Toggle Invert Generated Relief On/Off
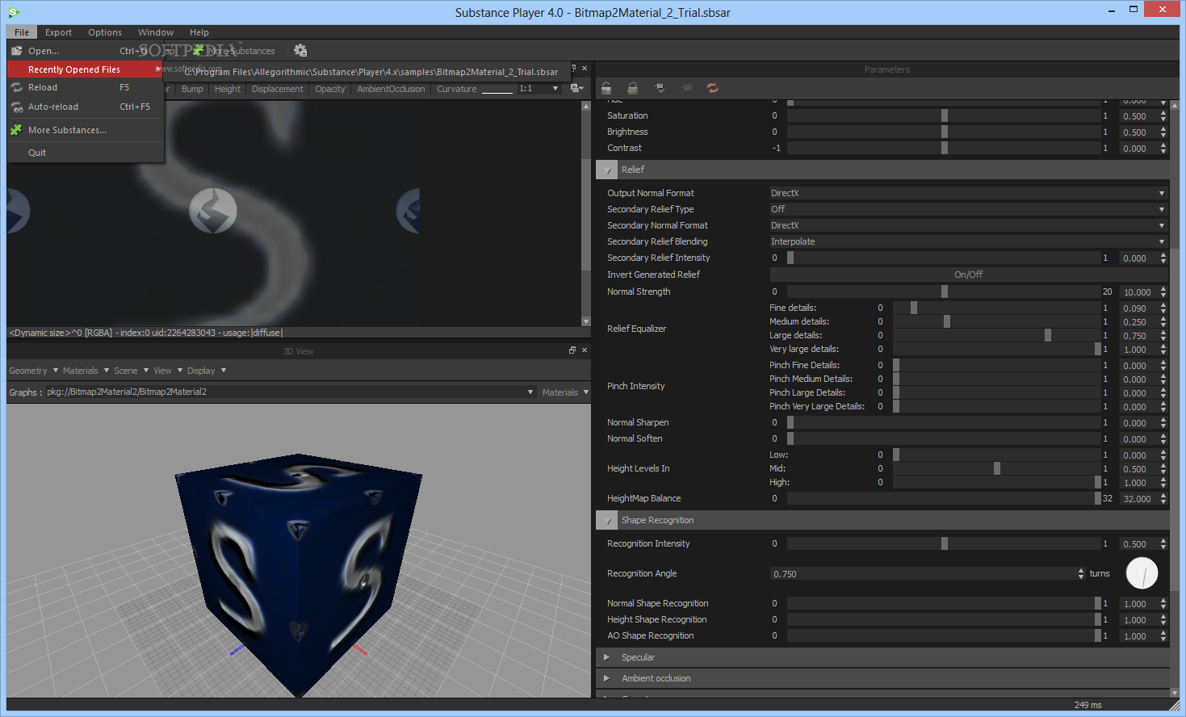Screen dimensions: 1186x717 [x=968, y=275]
